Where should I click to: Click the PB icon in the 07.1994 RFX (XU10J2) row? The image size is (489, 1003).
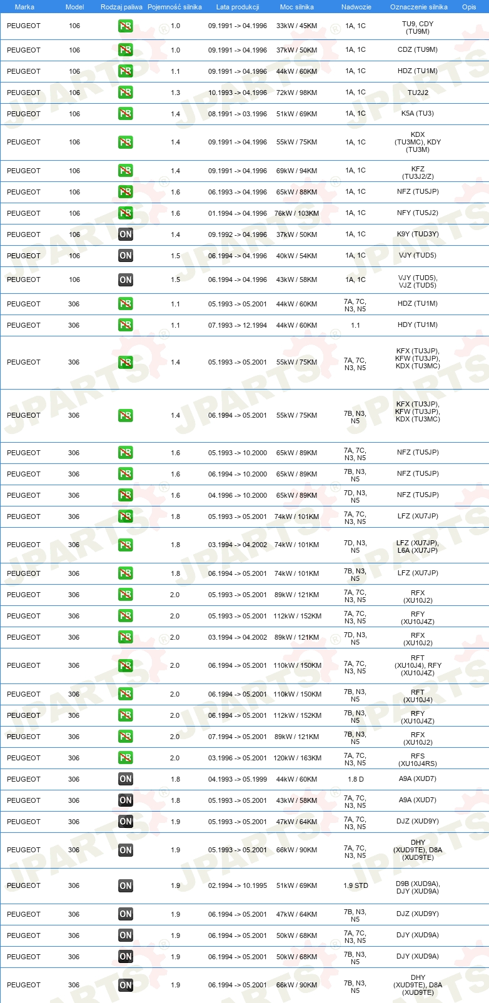[126, 737]
